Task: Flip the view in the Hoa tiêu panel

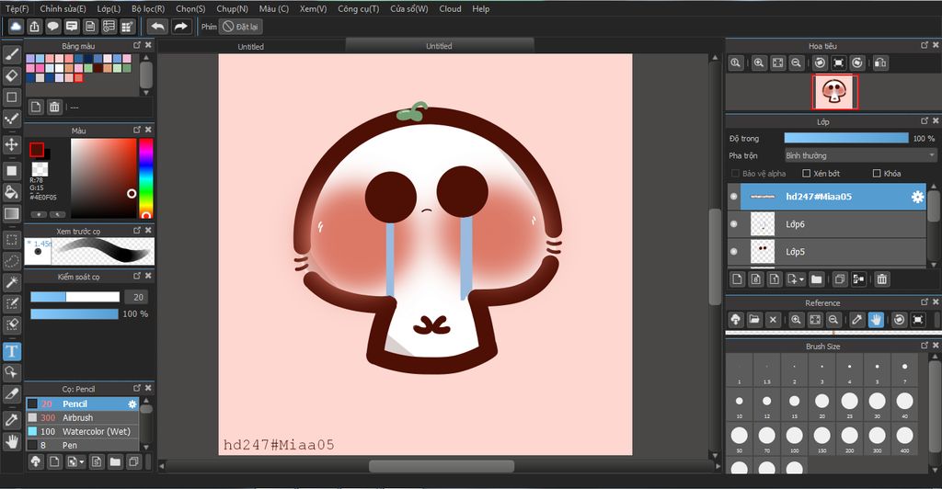Action: pos(880,63)
